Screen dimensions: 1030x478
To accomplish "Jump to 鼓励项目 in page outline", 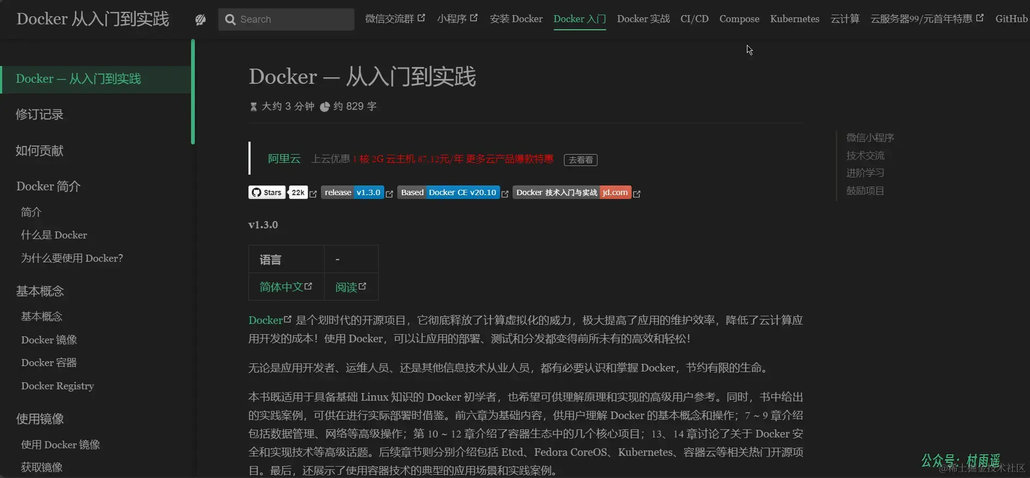I will (865, 191).
